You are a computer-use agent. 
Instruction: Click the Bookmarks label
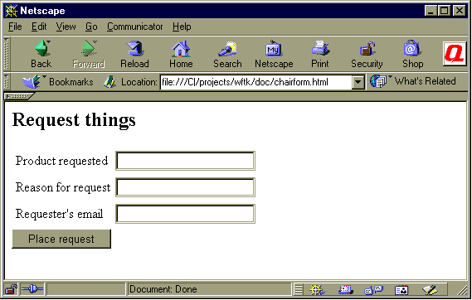coord(71,82)
